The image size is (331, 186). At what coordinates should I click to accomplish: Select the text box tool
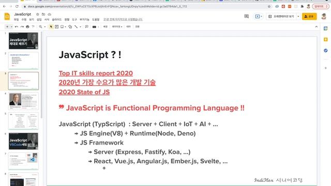(x=57, y=27)
